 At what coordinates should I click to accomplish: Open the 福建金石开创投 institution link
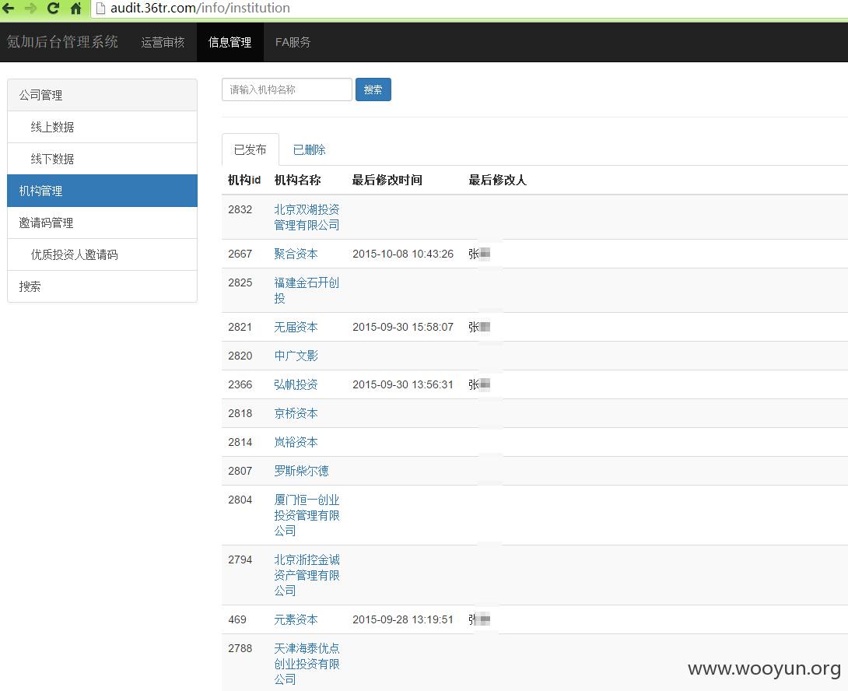(307, 290)
